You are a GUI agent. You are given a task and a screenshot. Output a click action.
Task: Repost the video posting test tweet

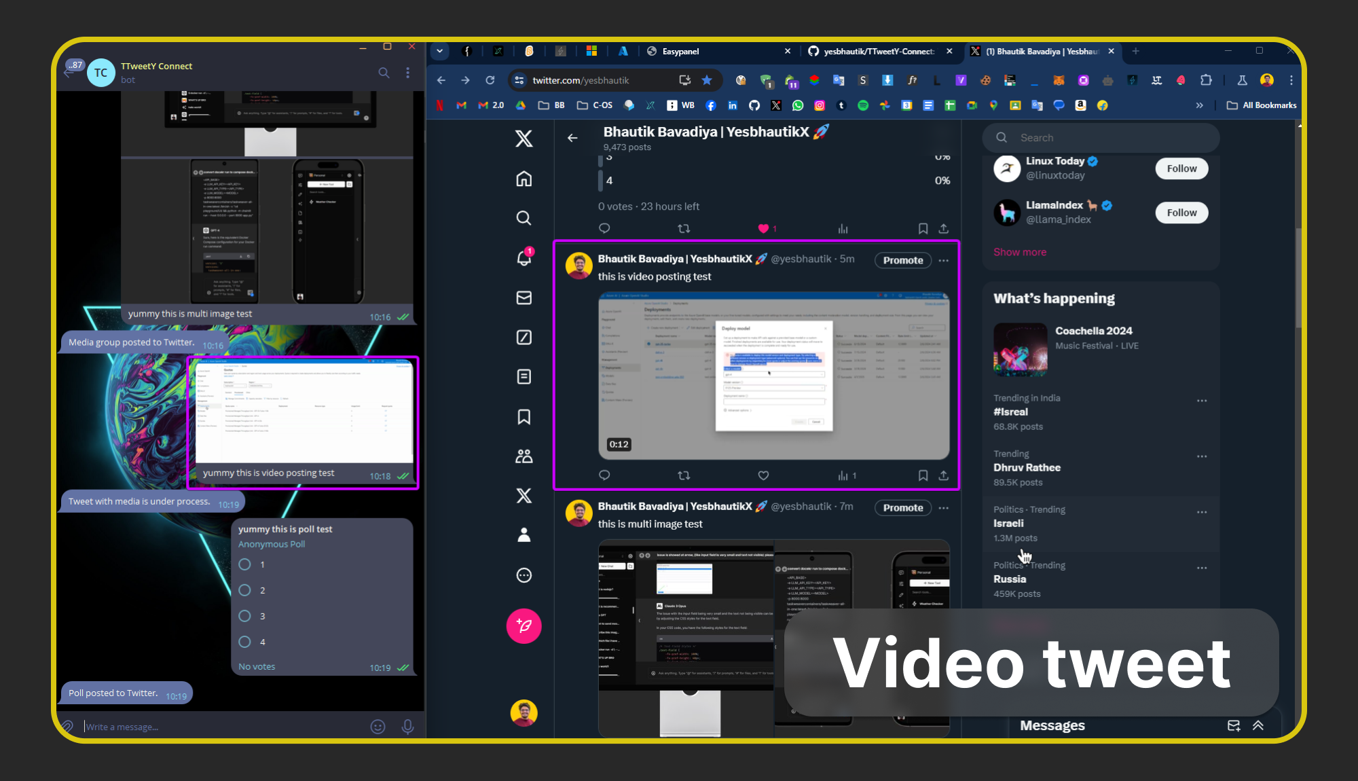[684, 475]
